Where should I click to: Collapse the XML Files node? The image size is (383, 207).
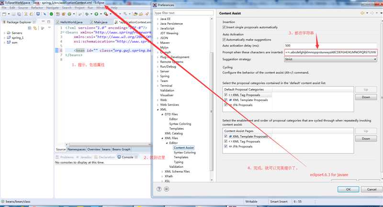(162, 138)
